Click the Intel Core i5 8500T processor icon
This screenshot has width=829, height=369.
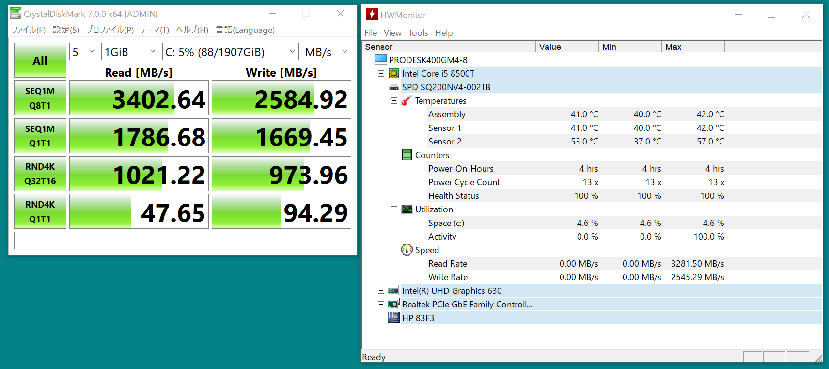coord(394,74)
